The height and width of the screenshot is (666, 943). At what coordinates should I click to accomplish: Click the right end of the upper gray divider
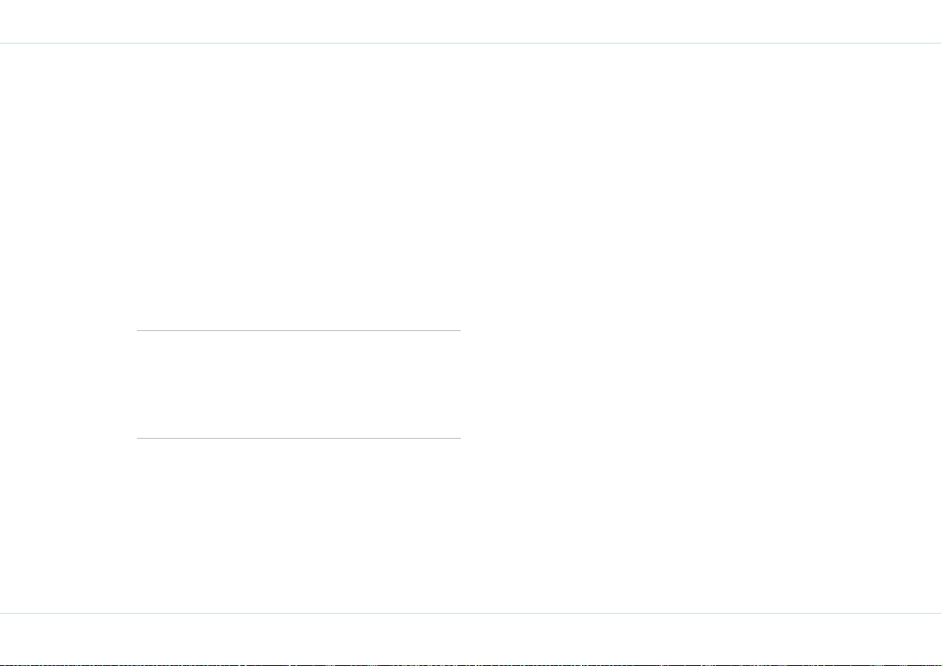(x=459, y=330)
